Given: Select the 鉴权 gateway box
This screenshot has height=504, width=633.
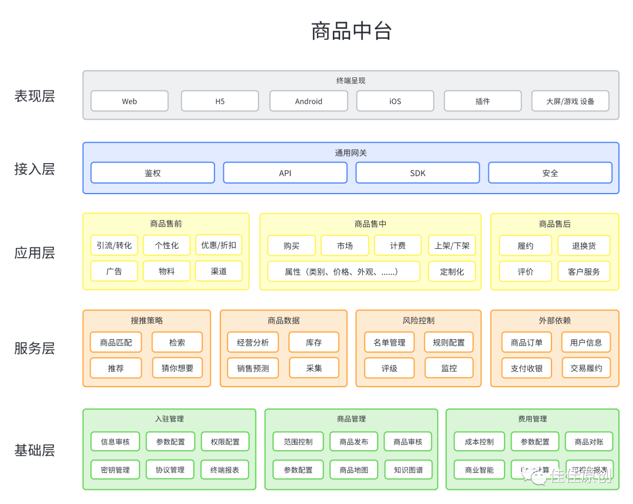Looking at the screenshot, I should (x=152, y=173).
